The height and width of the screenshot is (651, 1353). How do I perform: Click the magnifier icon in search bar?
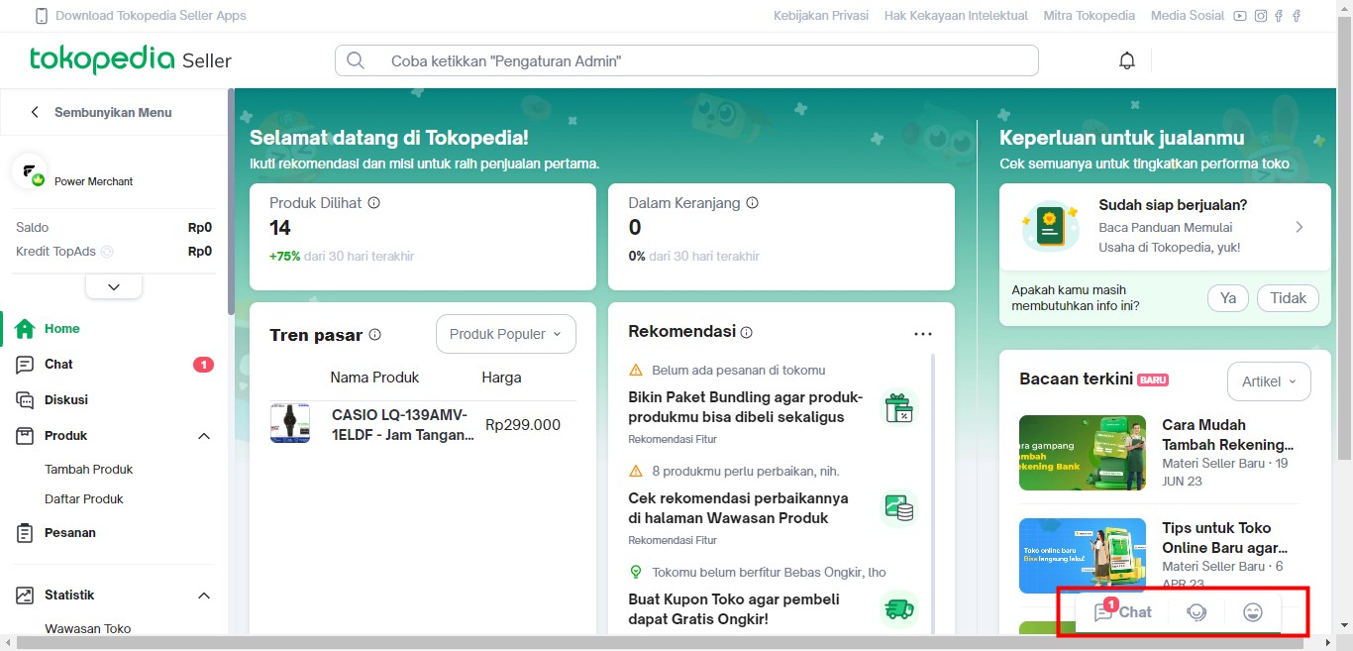click(x=356, y=60)
